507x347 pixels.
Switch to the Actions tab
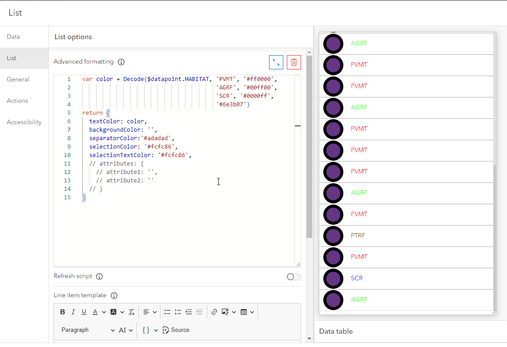[x=17, y=101]
